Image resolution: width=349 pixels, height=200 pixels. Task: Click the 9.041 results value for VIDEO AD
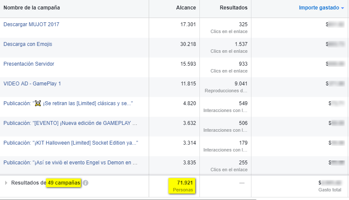tap(240, 84)
